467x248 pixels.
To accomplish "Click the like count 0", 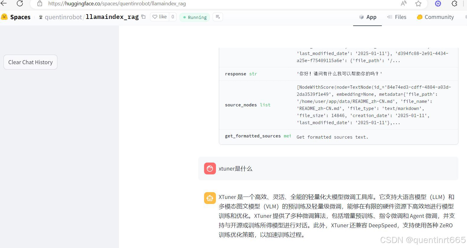I will (x=173, y=17).
